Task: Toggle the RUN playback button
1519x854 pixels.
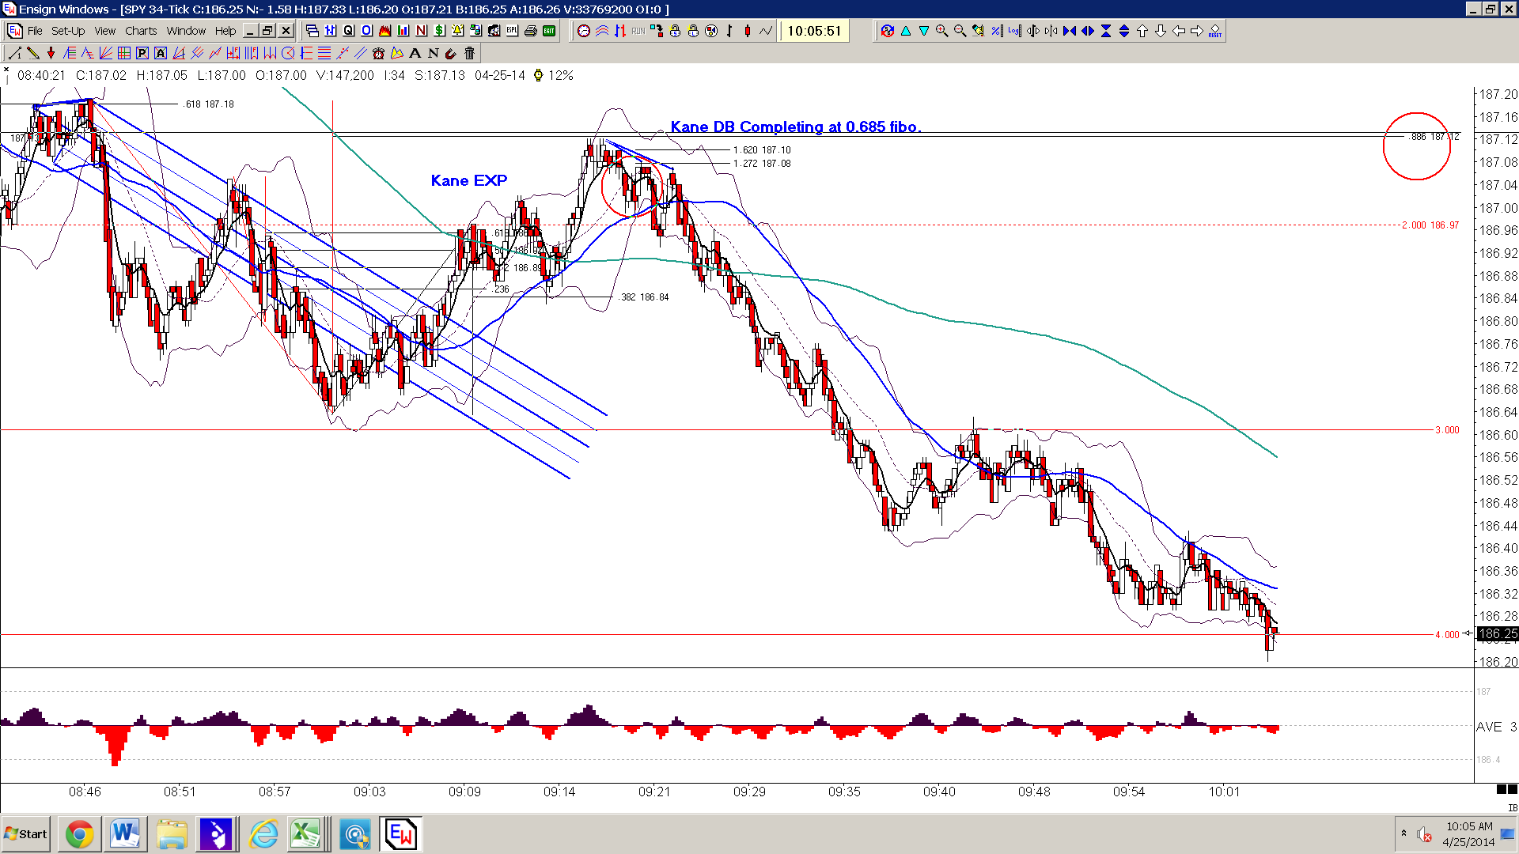Action: [x=638, y=31]
